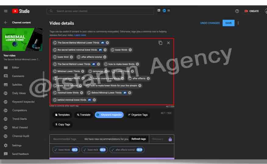Check the first recommended 'lower thirds' tag

tap(65, 150)
